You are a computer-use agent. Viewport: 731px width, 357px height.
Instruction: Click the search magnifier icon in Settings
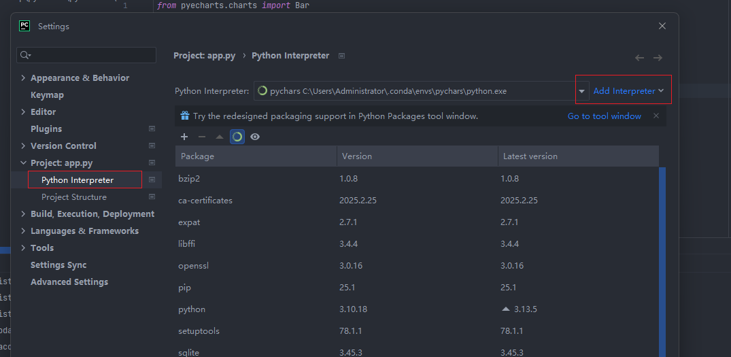click(x=25, y=55)
